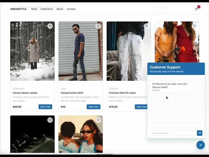The width and height of the screenshot is (209, 157).
Task: Open the sunglasses couple product image
Action: pyautogui.click(x=81, y=134)
